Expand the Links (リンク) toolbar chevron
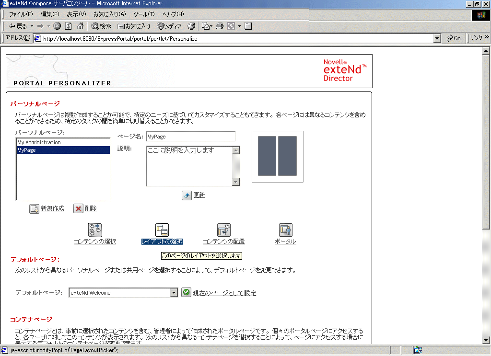Viewport: 491px width, 356px height. click(487, 37)
